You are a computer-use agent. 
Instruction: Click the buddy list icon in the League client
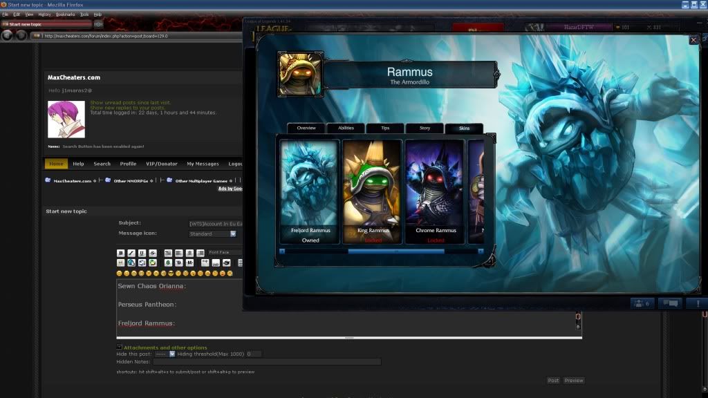[x=641, y=303]
